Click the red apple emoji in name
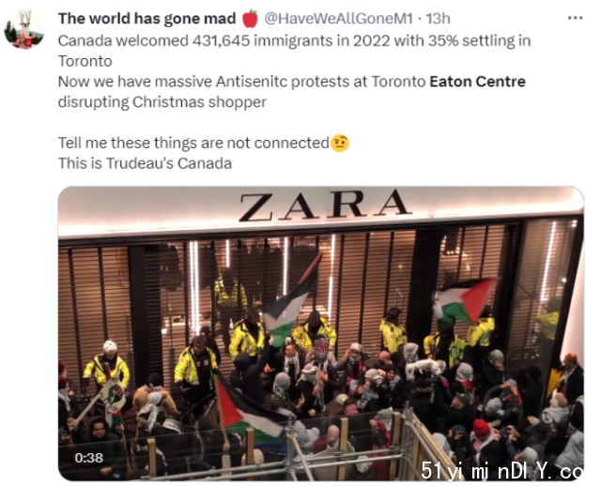This screenshot has height=486, width=601. [x=251, y=19]
